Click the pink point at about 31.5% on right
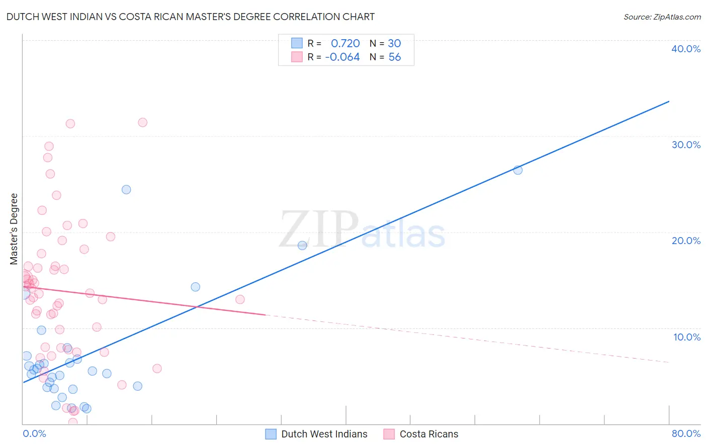This screenshot has width=707, height=448. [x=143, y=123]
